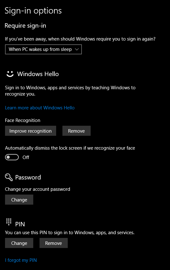The width and height of the screenshot is (170, 270).
Task: Click the Require sign-in heading
Action: tap(25, 26)
